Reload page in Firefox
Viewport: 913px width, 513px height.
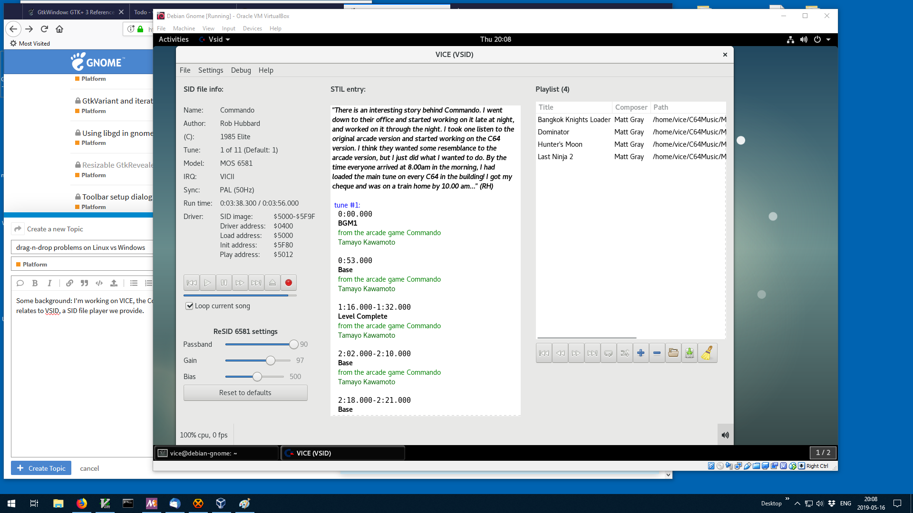pos(44,29)
